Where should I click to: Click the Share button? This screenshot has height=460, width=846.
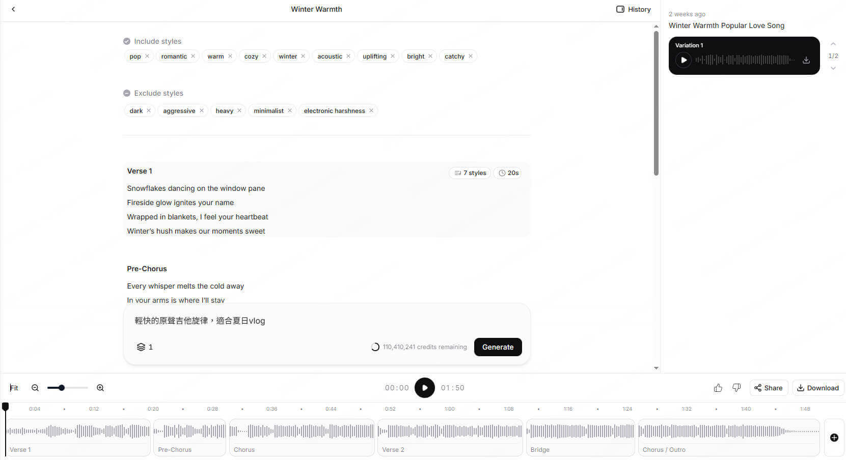[x=769, y=387]
